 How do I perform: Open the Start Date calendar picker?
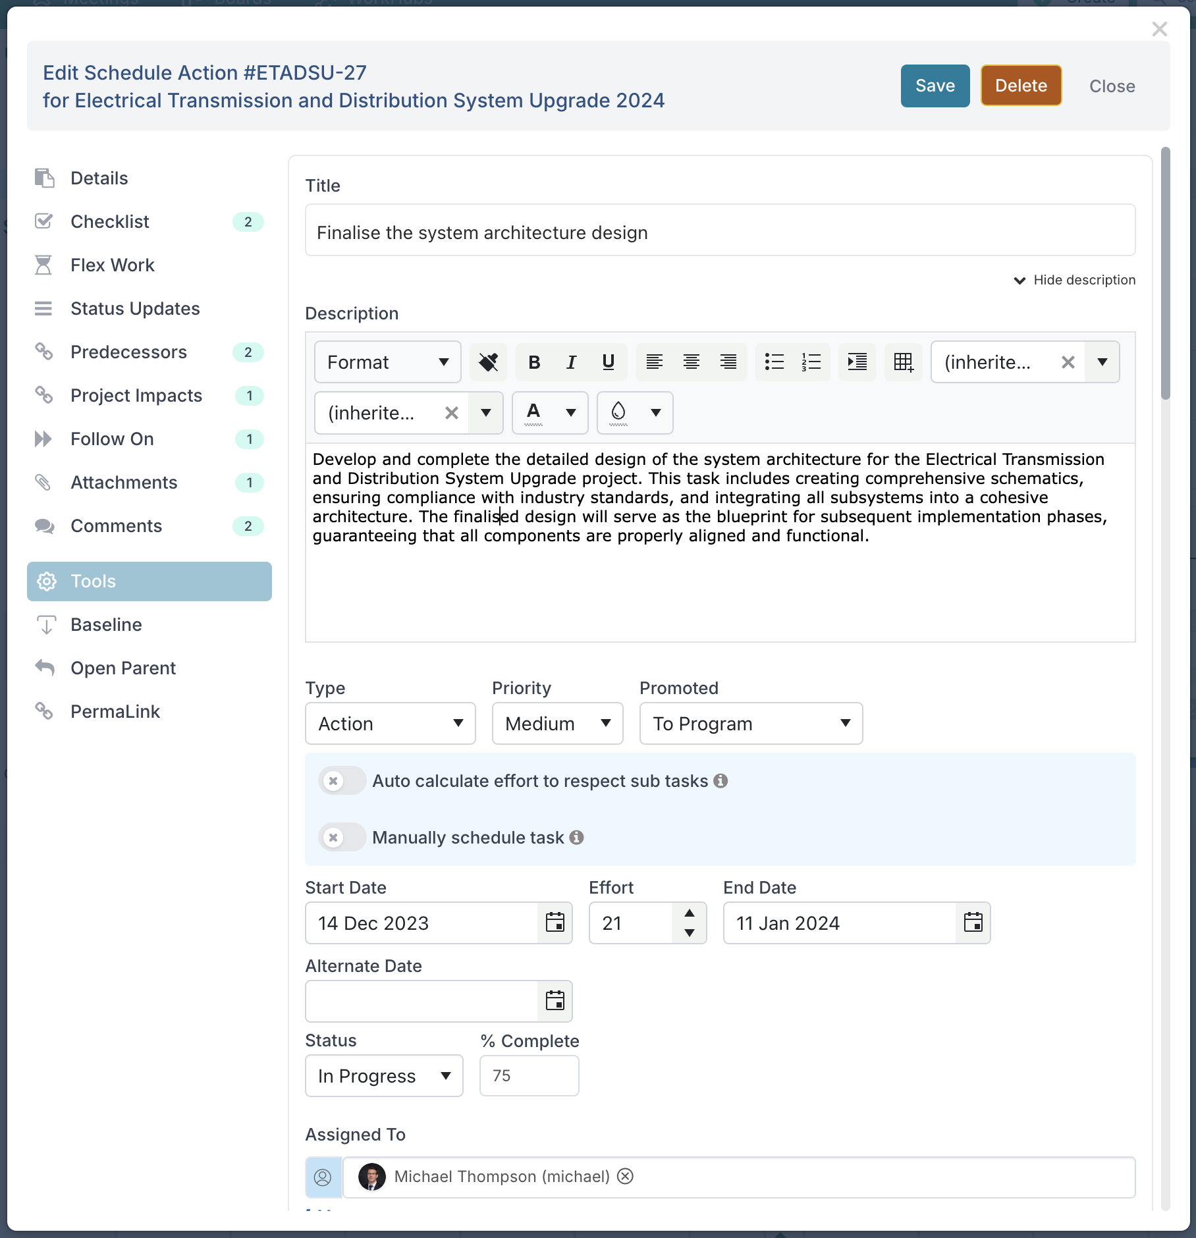click(x=555, y=923)
